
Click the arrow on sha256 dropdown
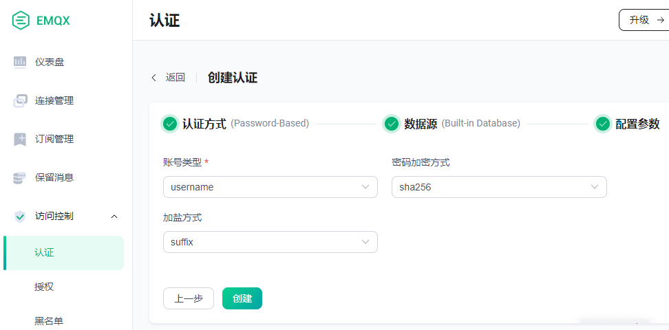595,187
